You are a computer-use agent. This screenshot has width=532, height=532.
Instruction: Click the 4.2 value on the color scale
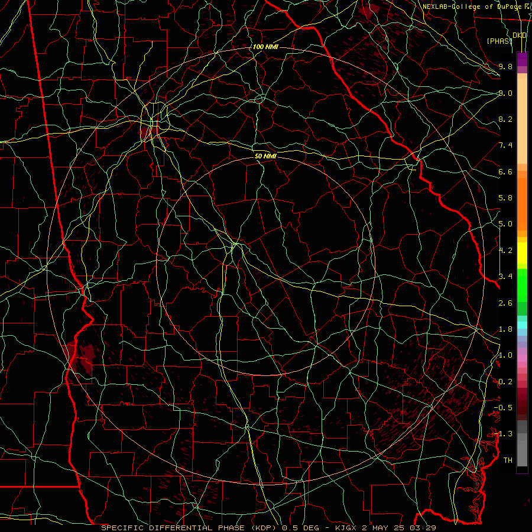click(505, 251)
